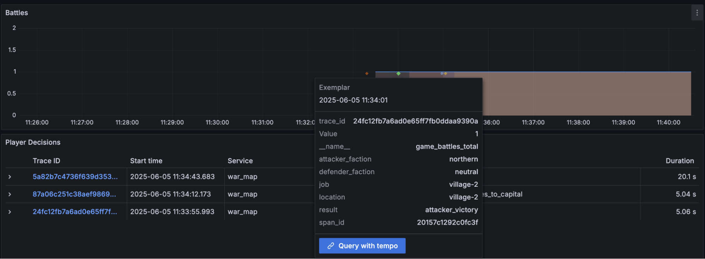Select start time 2025-06-05 11:34:12.173 cell
The width and height of the screenshot is (705, 259).
tap(170, 194)
